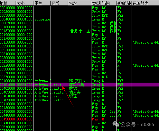Click size value 00003000 in row 0018D000

(24, 31)
